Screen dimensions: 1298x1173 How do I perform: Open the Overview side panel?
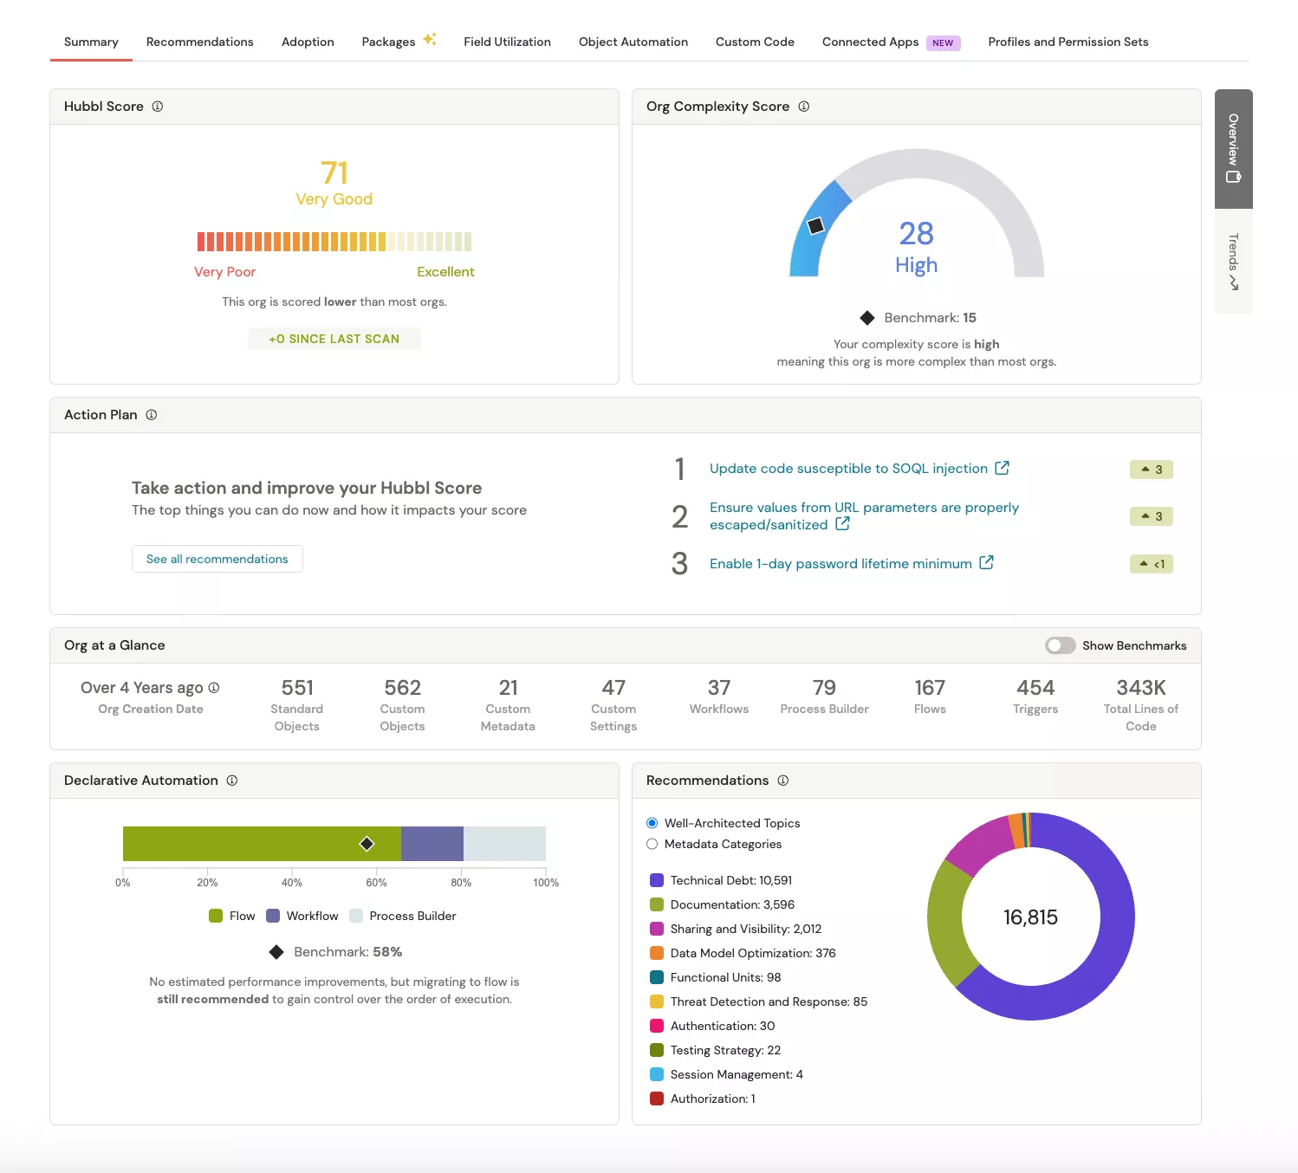(1233, 147)
